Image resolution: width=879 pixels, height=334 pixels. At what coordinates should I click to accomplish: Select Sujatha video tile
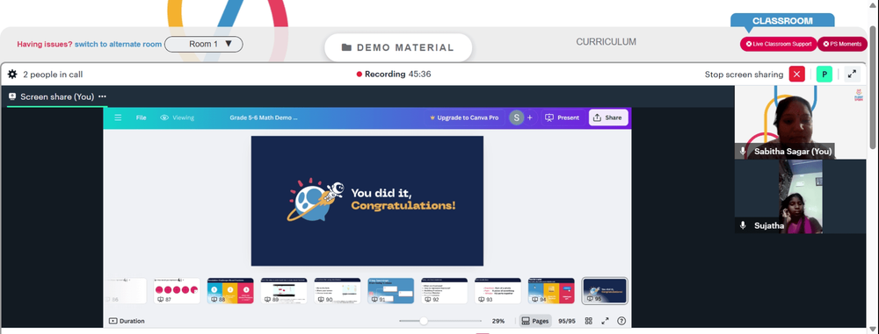801,196
